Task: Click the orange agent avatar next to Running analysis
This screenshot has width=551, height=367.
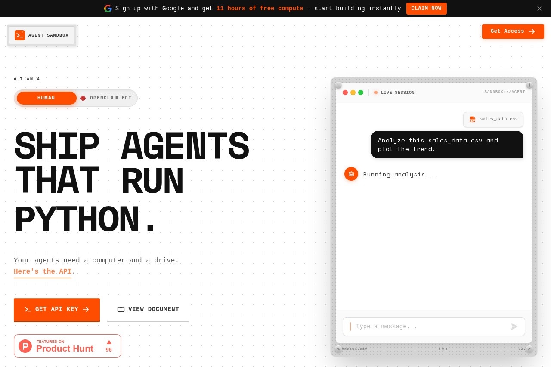Action: pos(351,174)
